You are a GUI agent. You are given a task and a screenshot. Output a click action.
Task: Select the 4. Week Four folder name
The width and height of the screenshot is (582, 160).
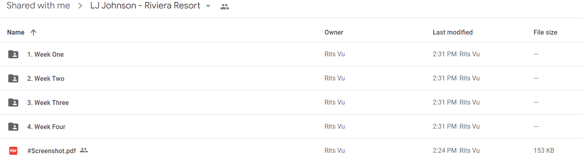46,127
